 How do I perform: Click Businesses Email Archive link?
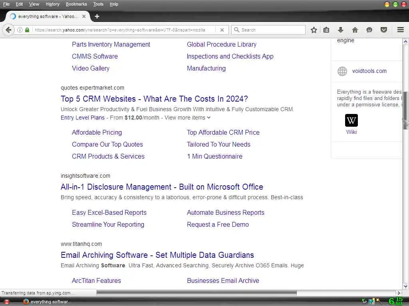(x=223, y=281)
